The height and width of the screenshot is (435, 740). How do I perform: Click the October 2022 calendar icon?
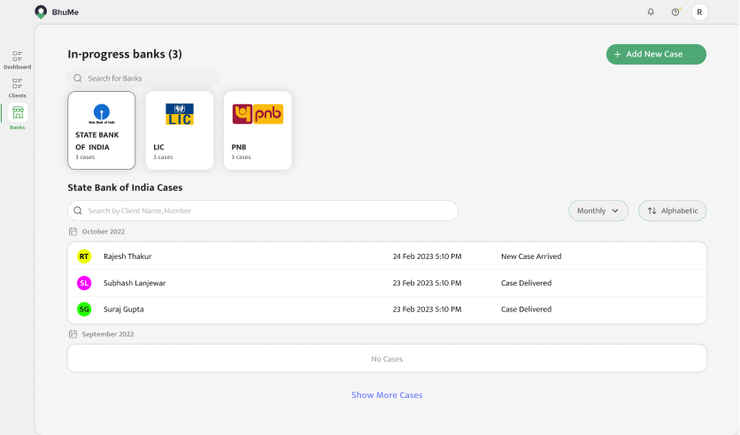tap(73, 232)
